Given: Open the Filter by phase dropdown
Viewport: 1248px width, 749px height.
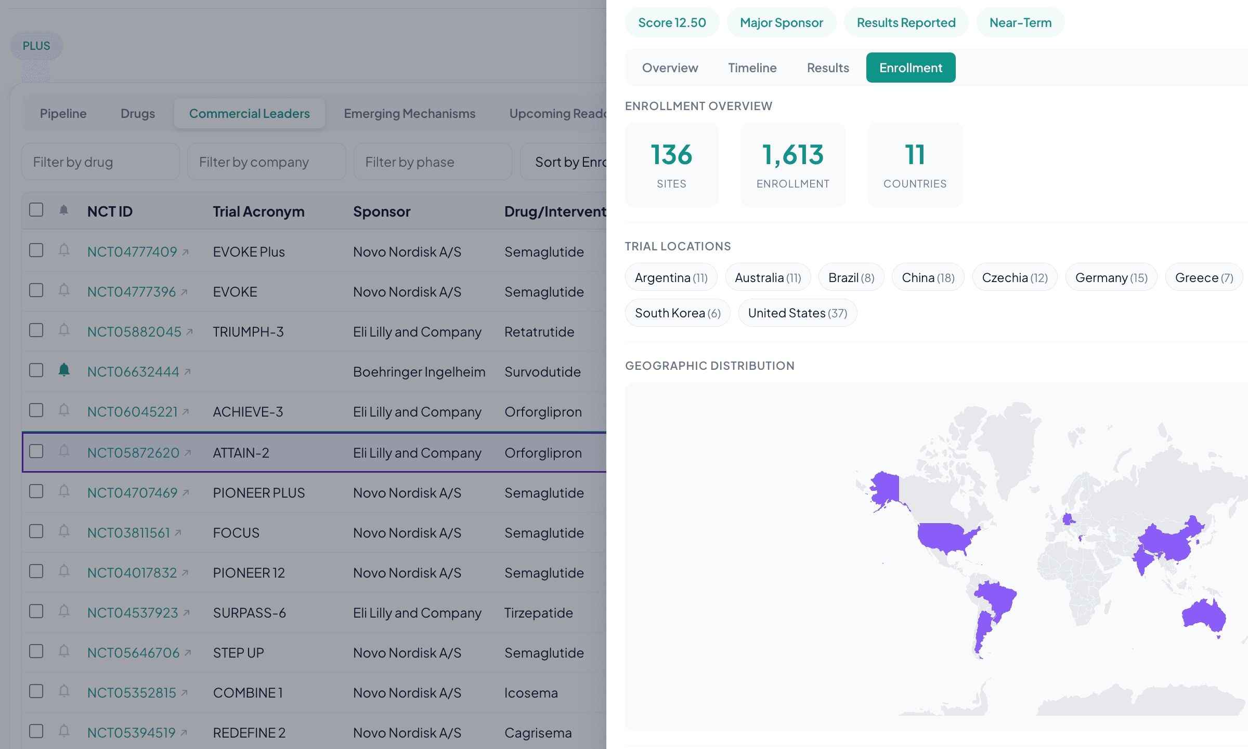Looking at the screenshot, I should pos(433,162).
